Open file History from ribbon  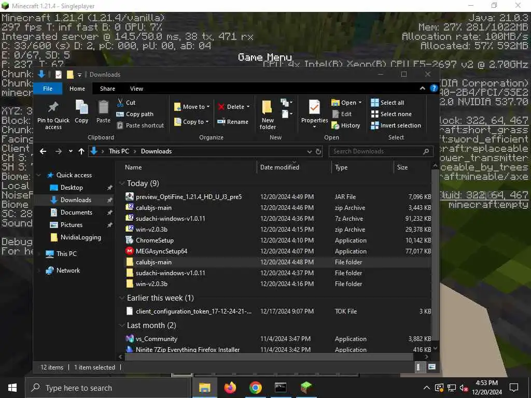pyautogui.click(x=346, y=125)
